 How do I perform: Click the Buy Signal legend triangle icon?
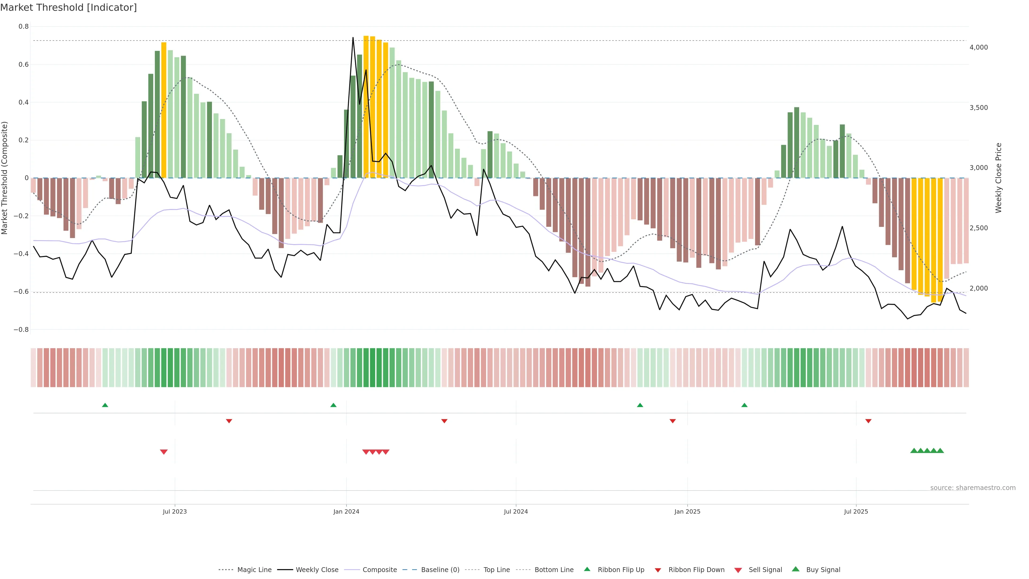click(x=796, y=569)
